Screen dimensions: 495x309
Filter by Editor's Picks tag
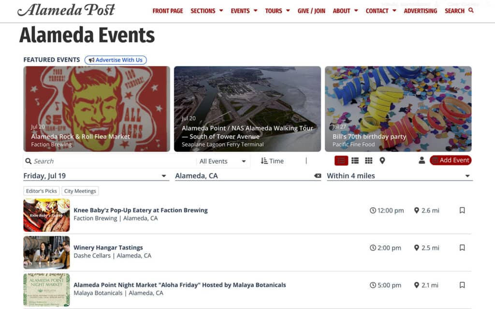click(x=42, y=191)
